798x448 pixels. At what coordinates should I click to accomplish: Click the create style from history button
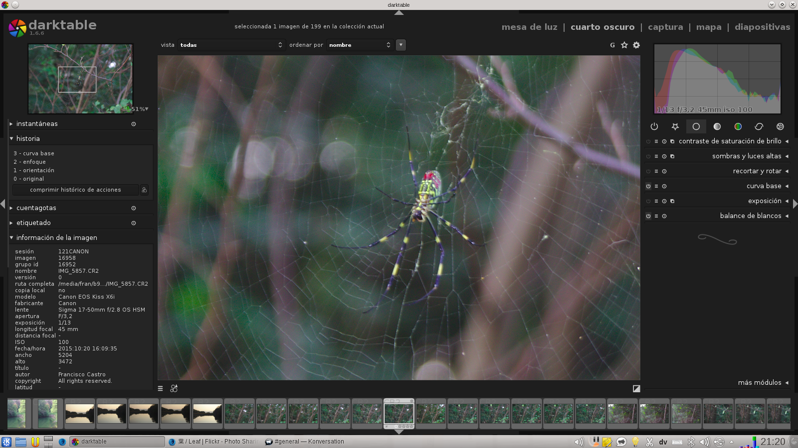click(x=144, y=190)
